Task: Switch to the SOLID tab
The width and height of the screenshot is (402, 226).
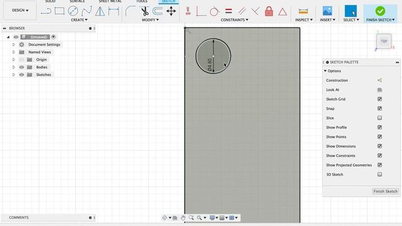Action: pyautogui.click(x=50, y=1)
